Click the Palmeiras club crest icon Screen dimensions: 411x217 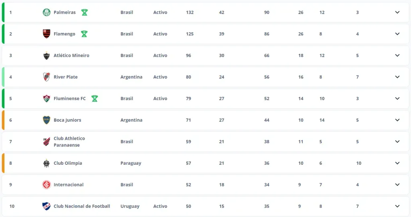click(47, 12)
